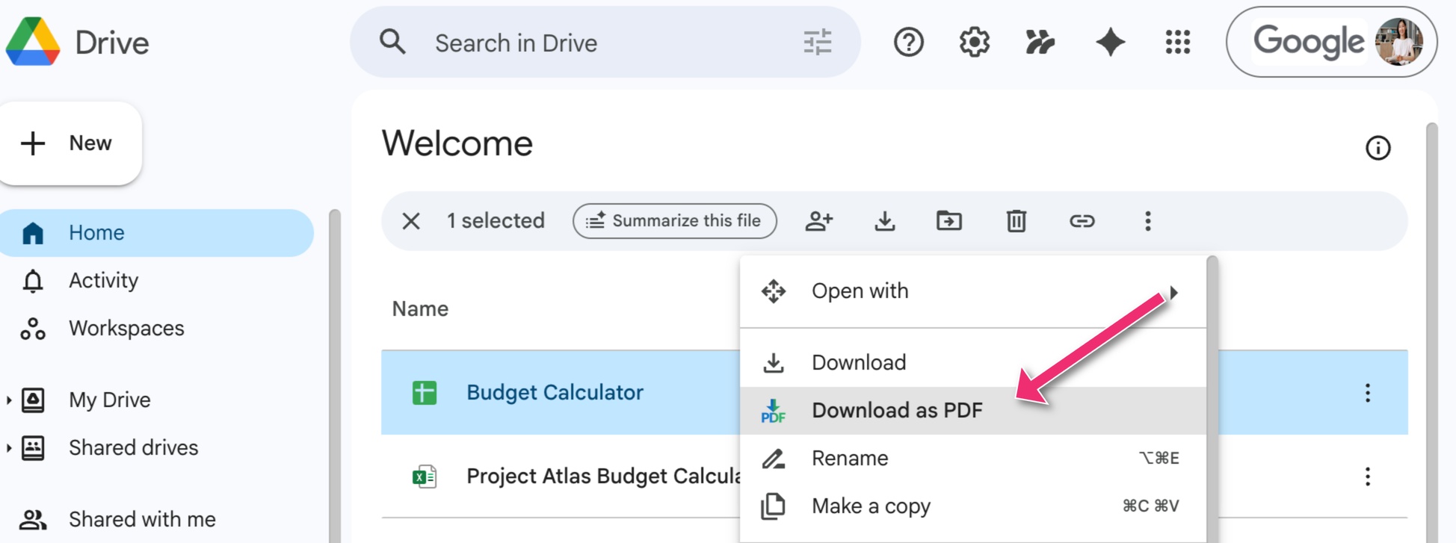The width and height of the screenshot is (1456, 543).
Task: Click the New button
Action: click(70, 143)
